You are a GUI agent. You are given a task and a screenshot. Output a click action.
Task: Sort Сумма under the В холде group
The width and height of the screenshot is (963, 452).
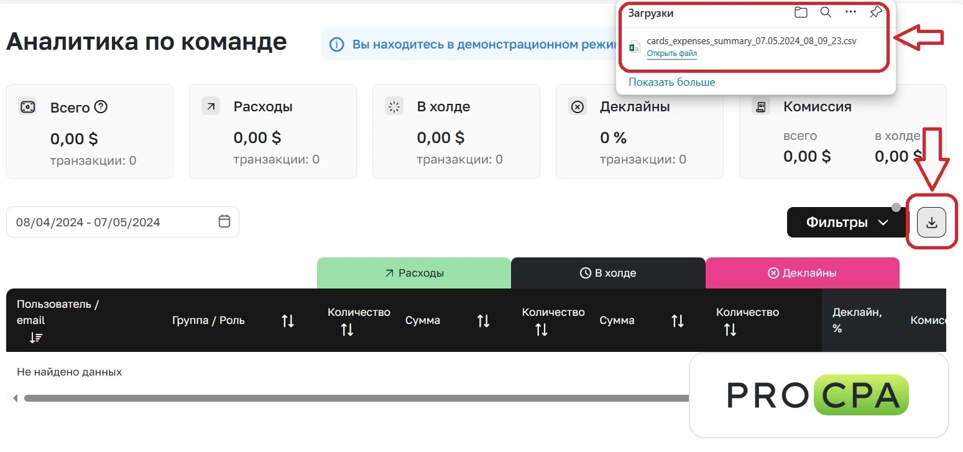click(x=678, y=321)
